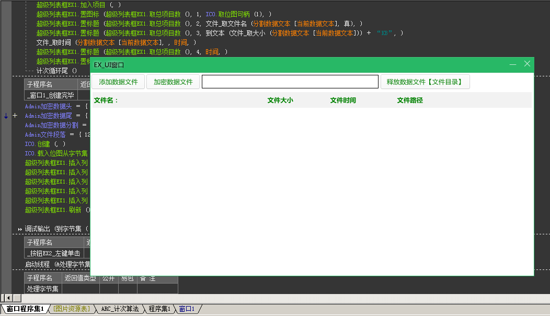Focus the text input field in EX_UI窗口
The image size is (550, 316).
coord(290,82)
